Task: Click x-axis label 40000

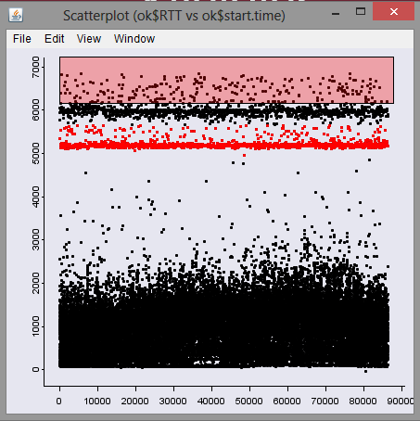Action: 211,402
